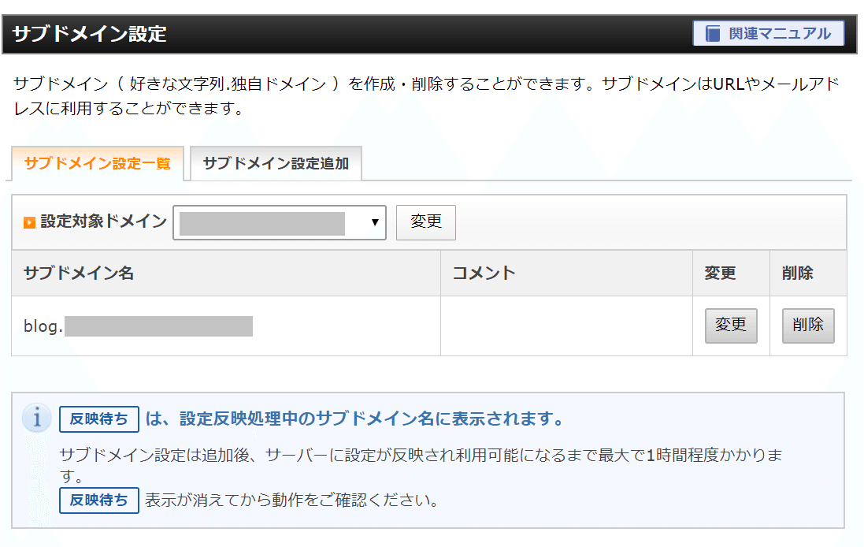Click the 削除 column header
Viewport: 864px width, 547px height.
click(808, 273)
